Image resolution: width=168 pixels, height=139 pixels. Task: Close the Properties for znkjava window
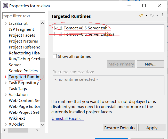pyautogui.click(x=159, y=6)
